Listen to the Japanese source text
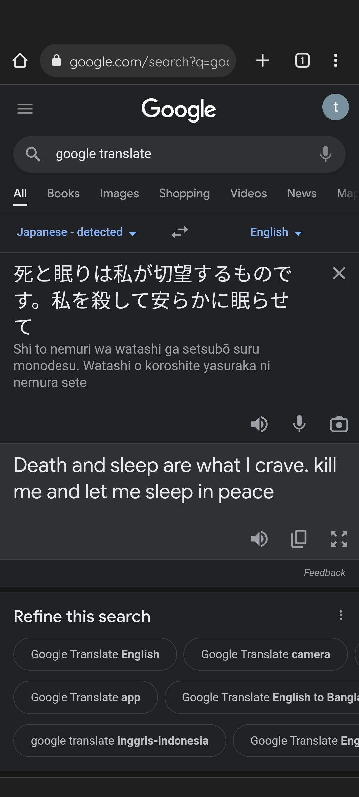 point(259,424)
